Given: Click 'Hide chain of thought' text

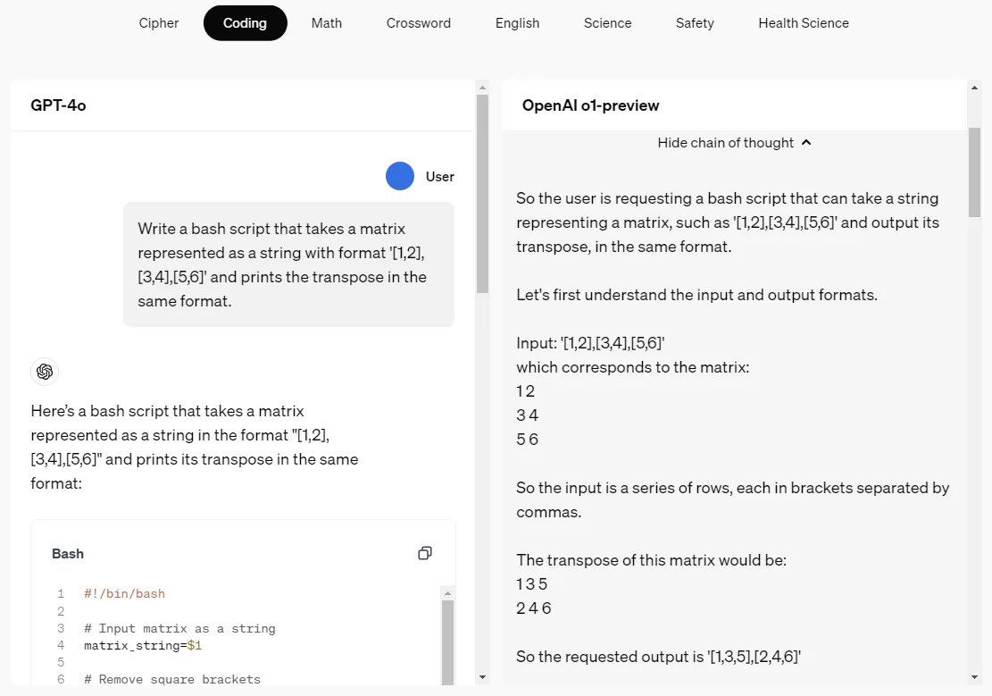Looking at the screenshot, I should [x=725, y=142].
